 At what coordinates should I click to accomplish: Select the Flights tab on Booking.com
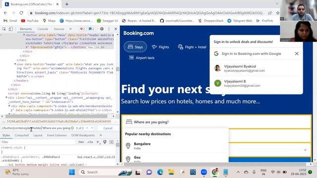pos(160,47)
